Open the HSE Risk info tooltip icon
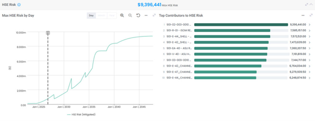The height and width of the screenshot is (139, 315). pyautogui.click(x=19, y=5)
